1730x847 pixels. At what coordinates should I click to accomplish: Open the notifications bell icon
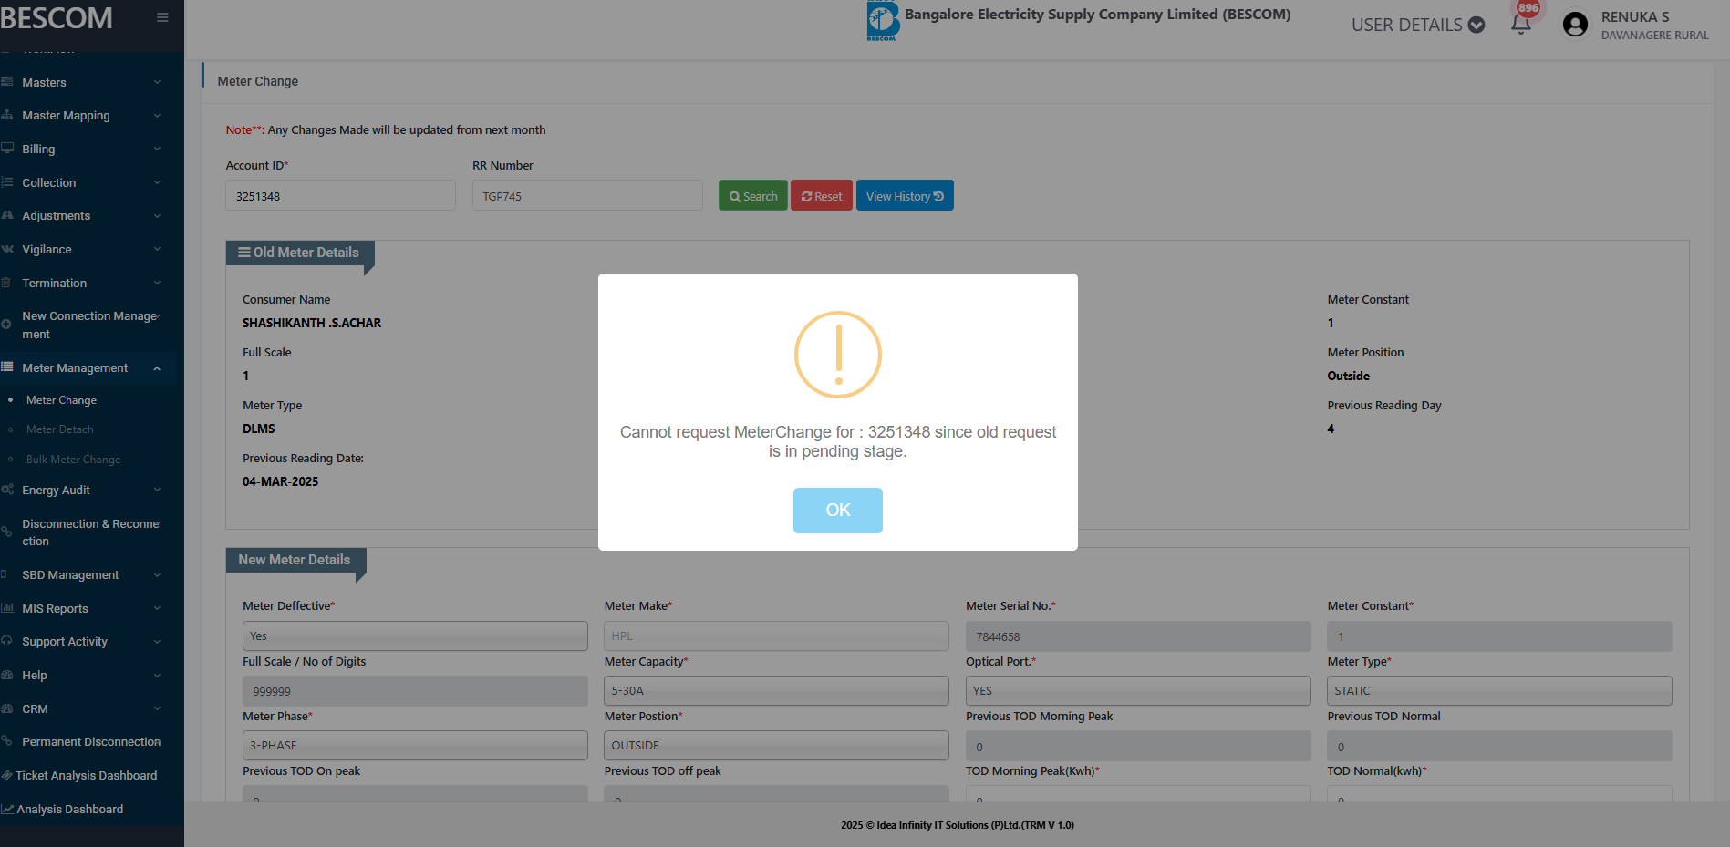pos(1520,25)
